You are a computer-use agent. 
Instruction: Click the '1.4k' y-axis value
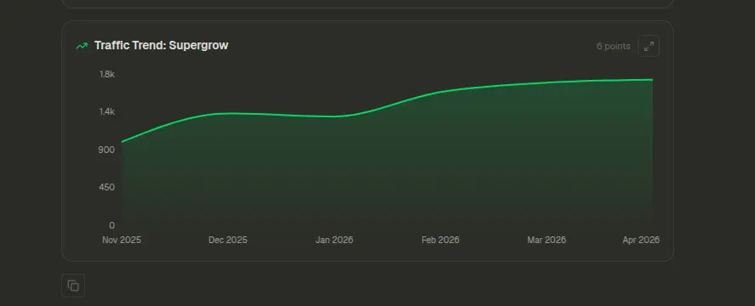[107, 111]
